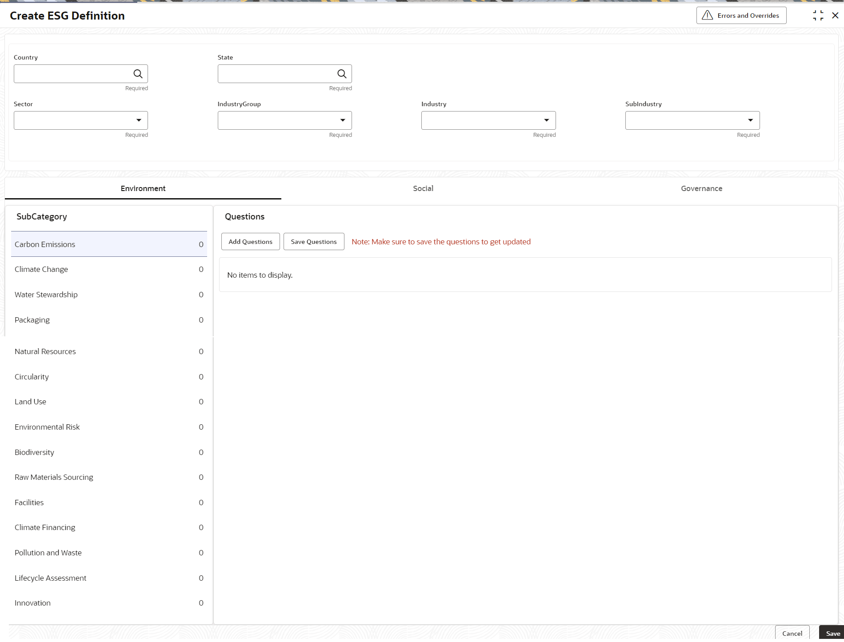The image size is (844, 642).
Task: Switch to the Governance tab
Action: 701,188
